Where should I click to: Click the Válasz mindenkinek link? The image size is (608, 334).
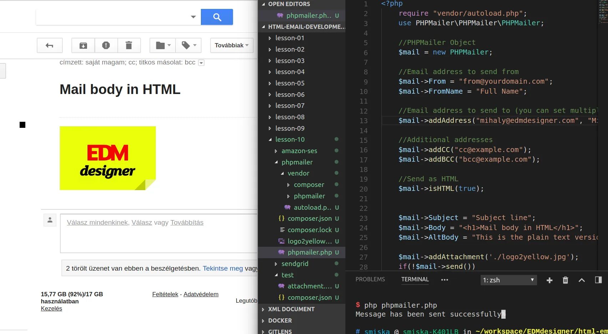click(x=97, y=223)
